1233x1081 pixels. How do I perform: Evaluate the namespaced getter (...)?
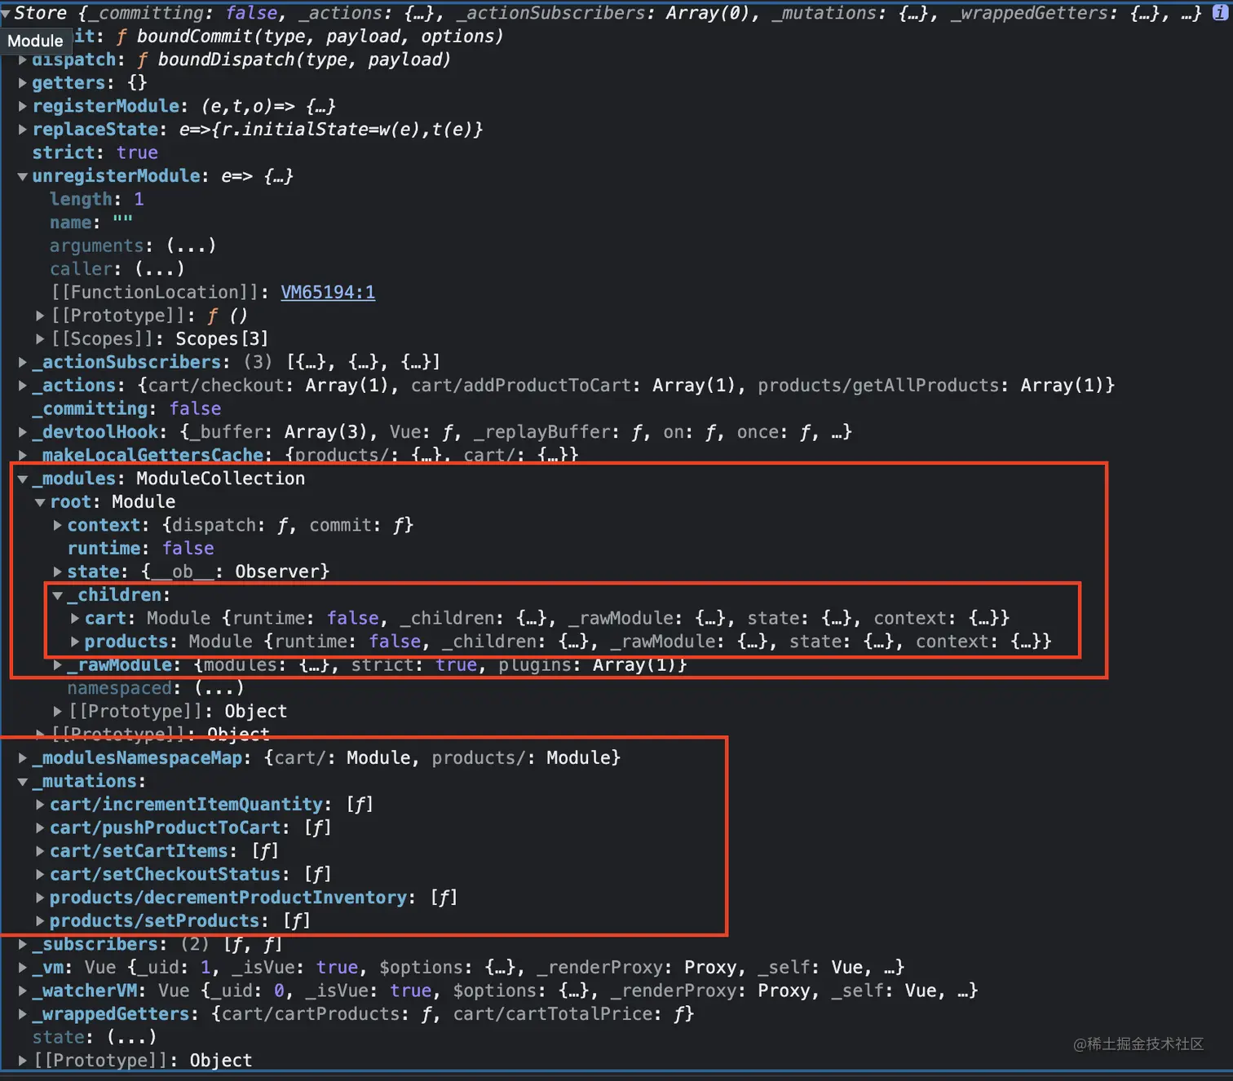(219, 688)
